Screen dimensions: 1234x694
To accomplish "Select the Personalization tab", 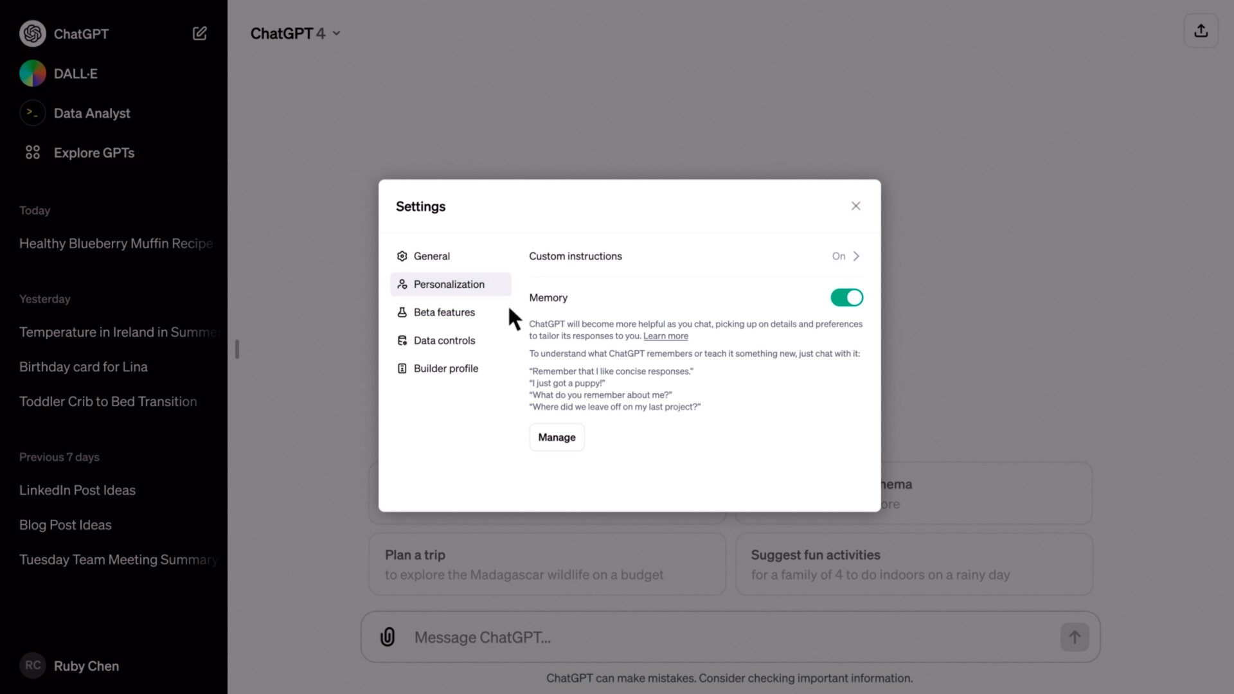I will coord(449,283).
